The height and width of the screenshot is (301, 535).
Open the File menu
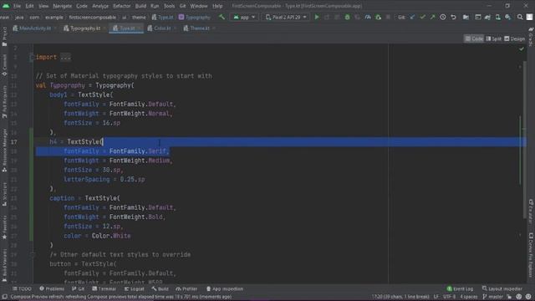coord(17,6)
